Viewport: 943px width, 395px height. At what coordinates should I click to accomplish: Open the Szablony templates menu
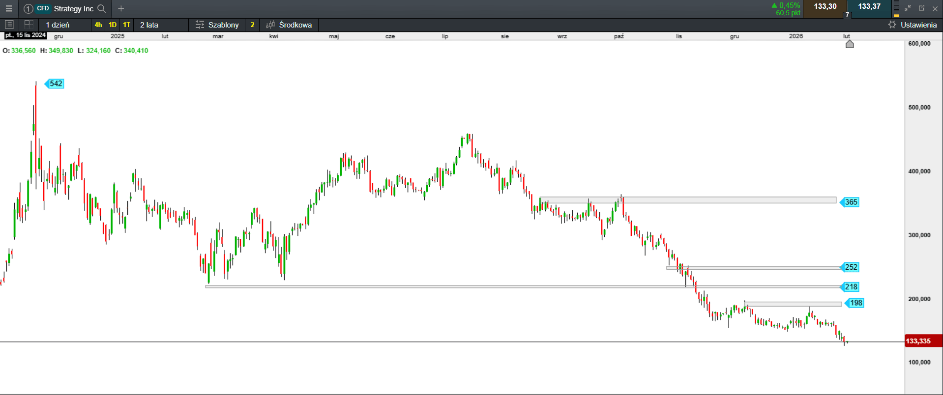pyautogui.click(x=217, y=25)
